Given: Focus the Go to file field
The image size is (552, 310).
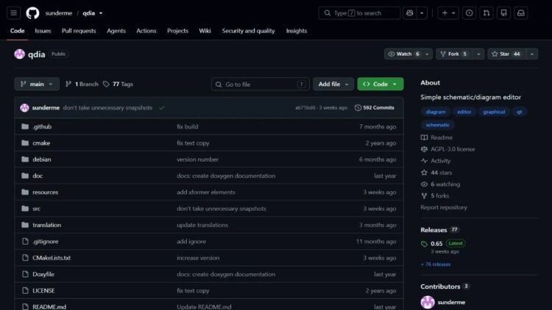Looking at the screenshot, I should (260, 84).
